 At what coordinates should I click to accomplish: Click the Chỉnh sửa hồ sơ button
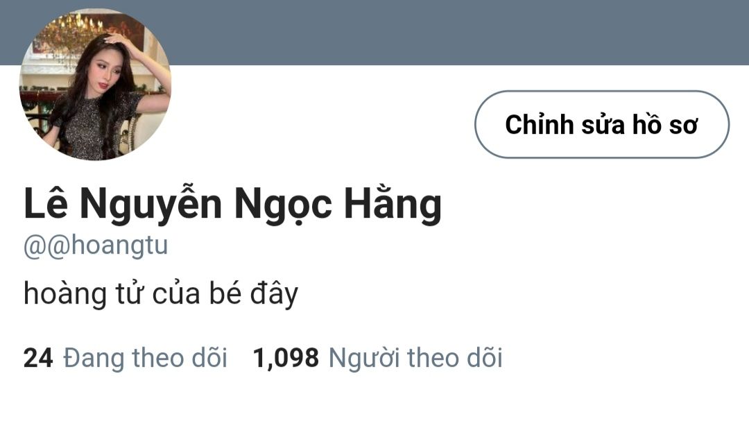602,124
